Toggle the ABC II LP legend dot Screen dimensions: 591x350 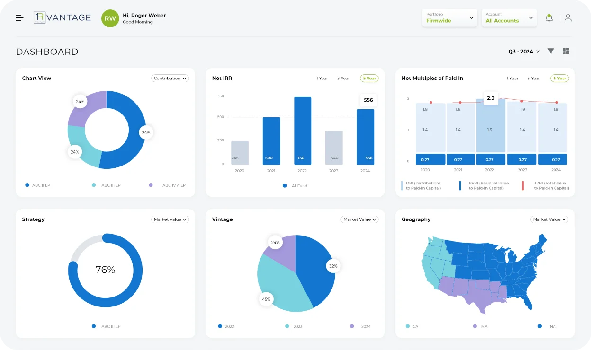coord(27,185)
